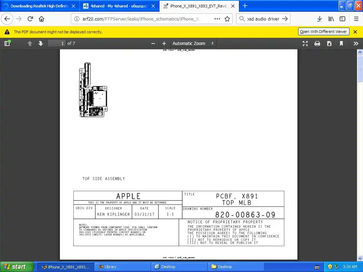
Task: Open the Firefox hamburger menu
Action: (x=356, y=19)
